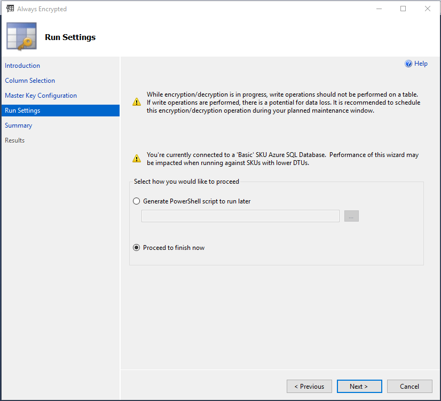Jump to the Summary step
Viewport: 441px width, 401px height.
click(19, 125)
